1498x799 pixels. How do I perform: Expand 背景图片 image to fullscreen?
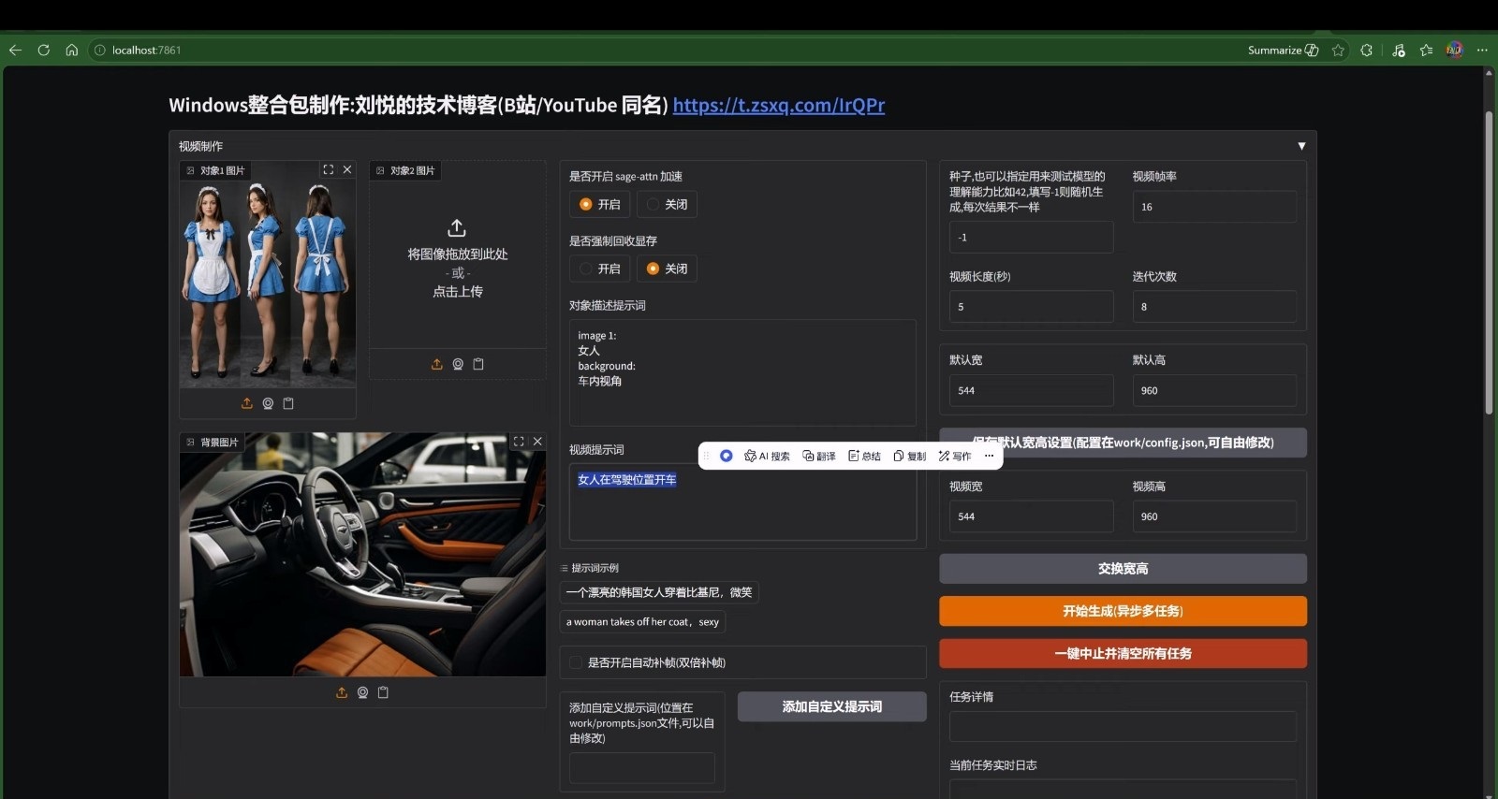click(519, 442)
